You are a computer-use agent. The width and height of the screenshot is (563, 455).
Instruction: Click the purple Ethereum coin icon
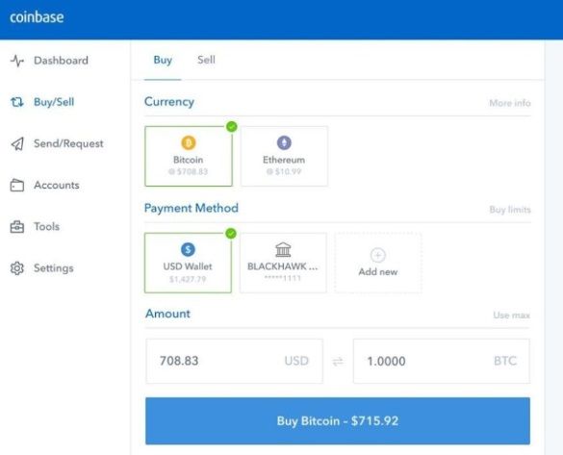click(284, 142)
